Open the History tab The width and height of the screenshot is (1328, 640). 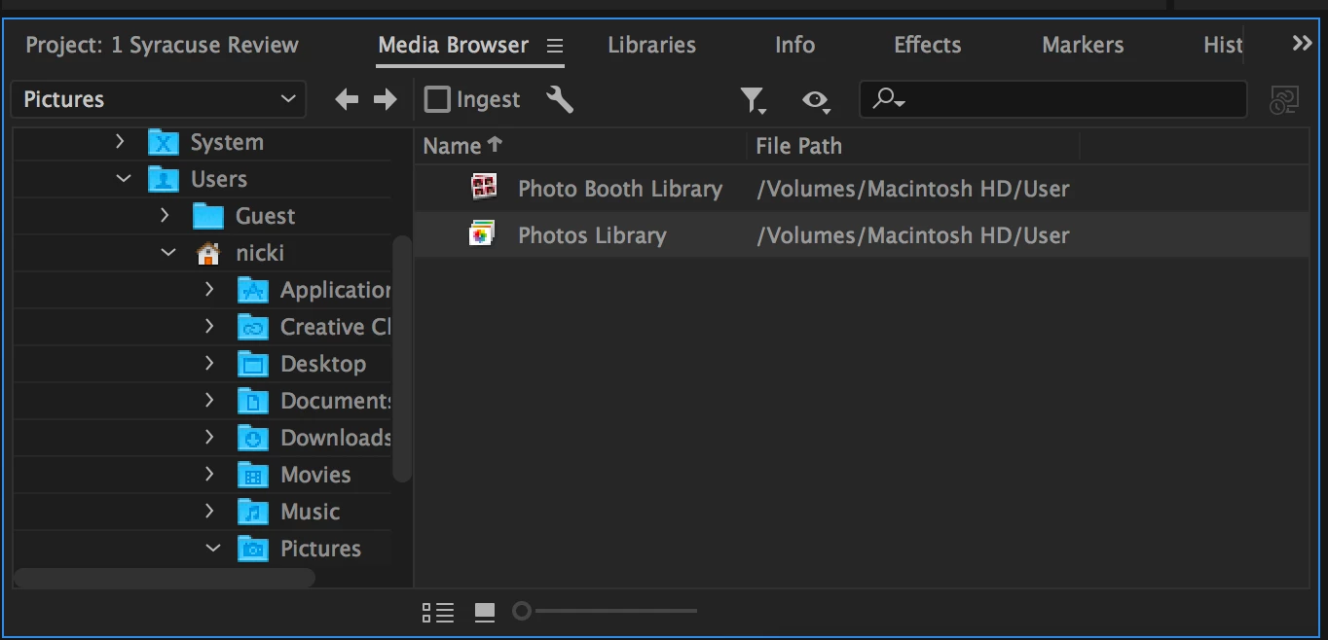[1223, 46]
